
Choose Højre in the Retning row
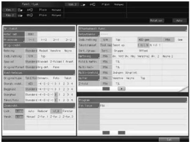click(68, 51)
